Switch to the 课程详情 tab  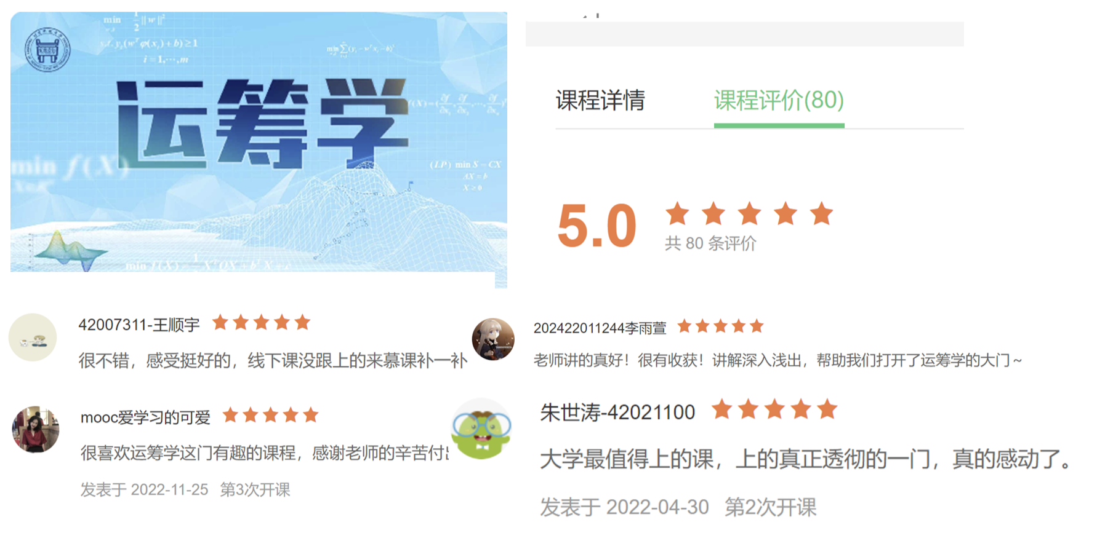click(600, 100)
